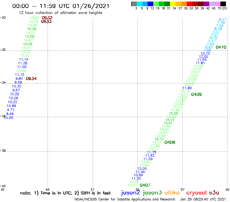The height and width of the screenshot is (202, 230).
Task: Click the date range title 00:00 – 11:59 UTC
Action: tap(61, 6)
